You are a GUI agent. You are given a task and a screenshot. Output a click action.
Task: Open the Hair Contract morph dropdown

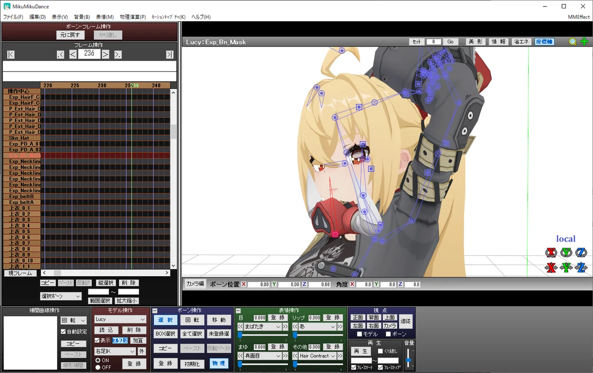318,356
